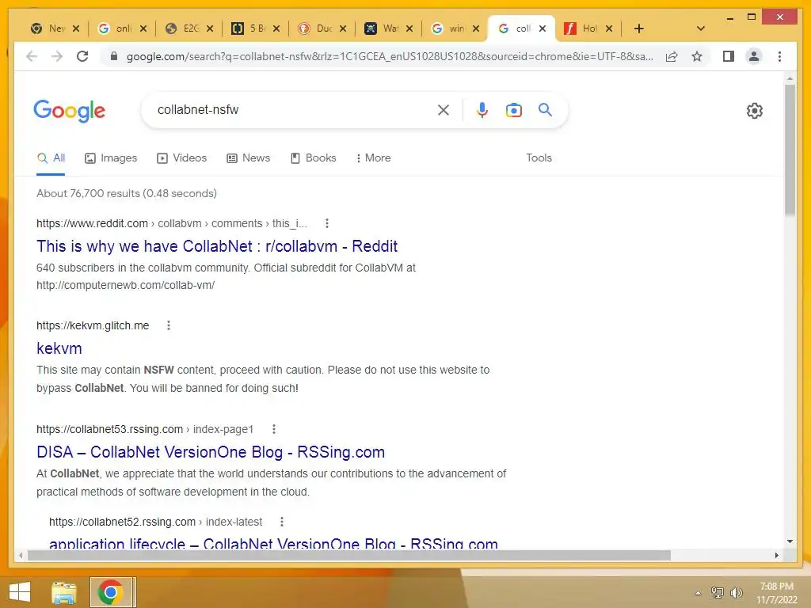Filter results by Images
This screenshot has height=608, width=811.
pyautogui.click(x=111, y=158)
